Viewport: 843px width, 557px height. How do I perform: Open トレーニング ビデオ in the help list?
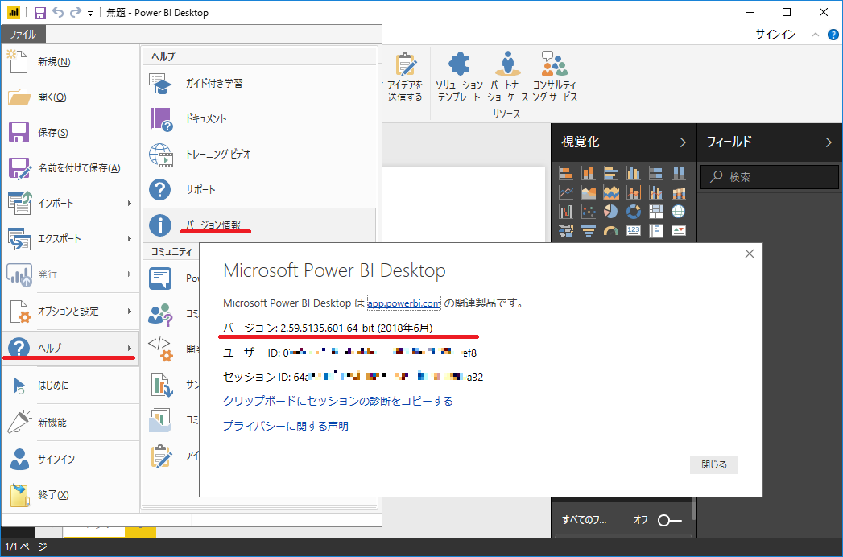click(259, 155)
